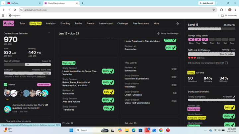The image size is (239, 134).
Task: Toggle dark mode moon icon
Action: point(178,23)
